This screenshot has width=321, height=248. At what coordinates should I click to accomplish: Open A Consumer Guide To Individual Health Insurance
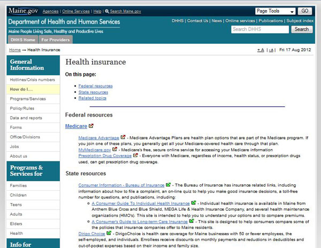141,204
